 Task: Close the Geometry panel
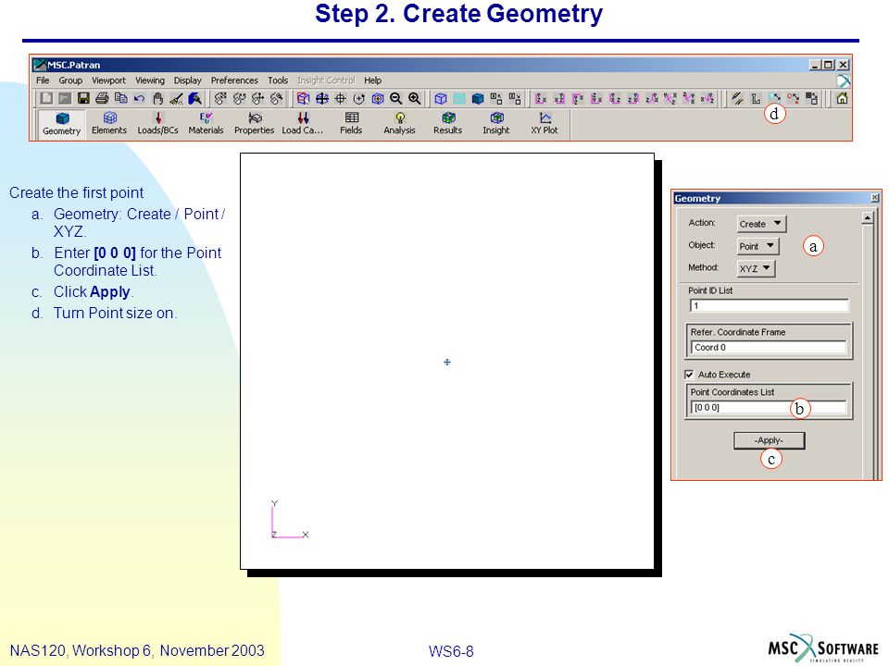point(875,198)
